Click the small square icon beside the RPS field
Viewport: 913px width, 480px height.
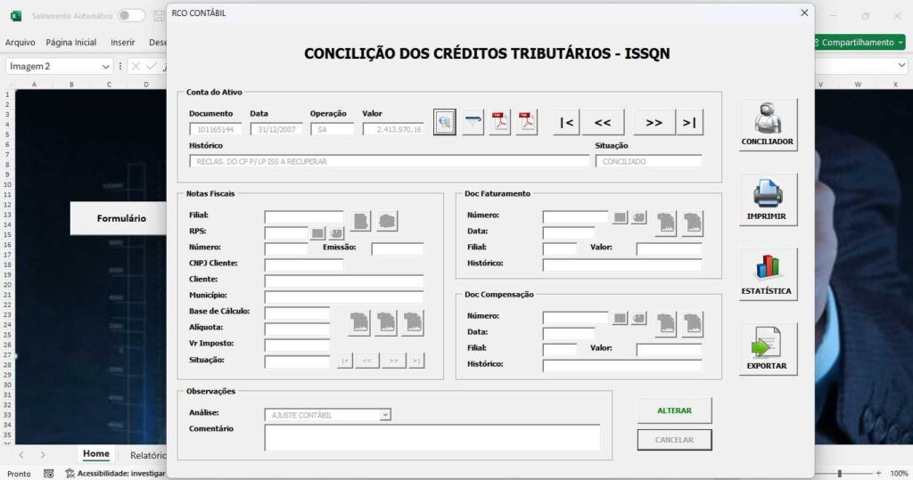pyautogui.click(x=317, y=233)
